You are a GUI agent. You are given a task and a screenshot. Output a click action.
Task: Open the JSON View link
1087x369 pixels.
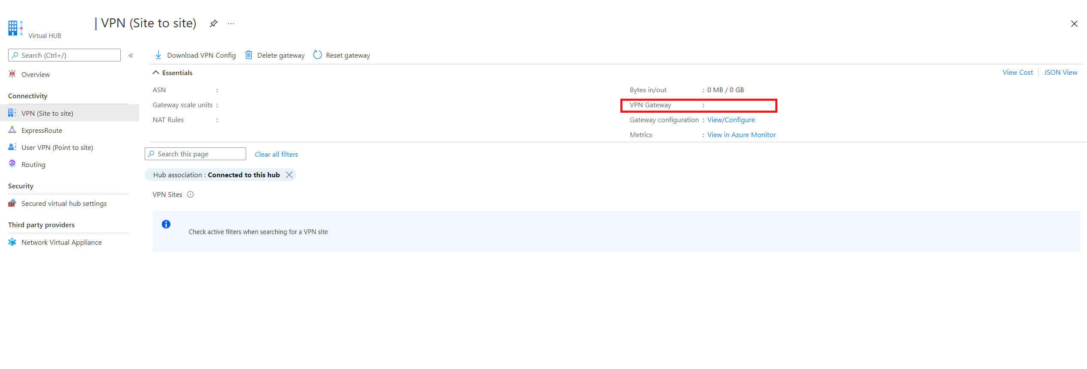coord(1060,73)
